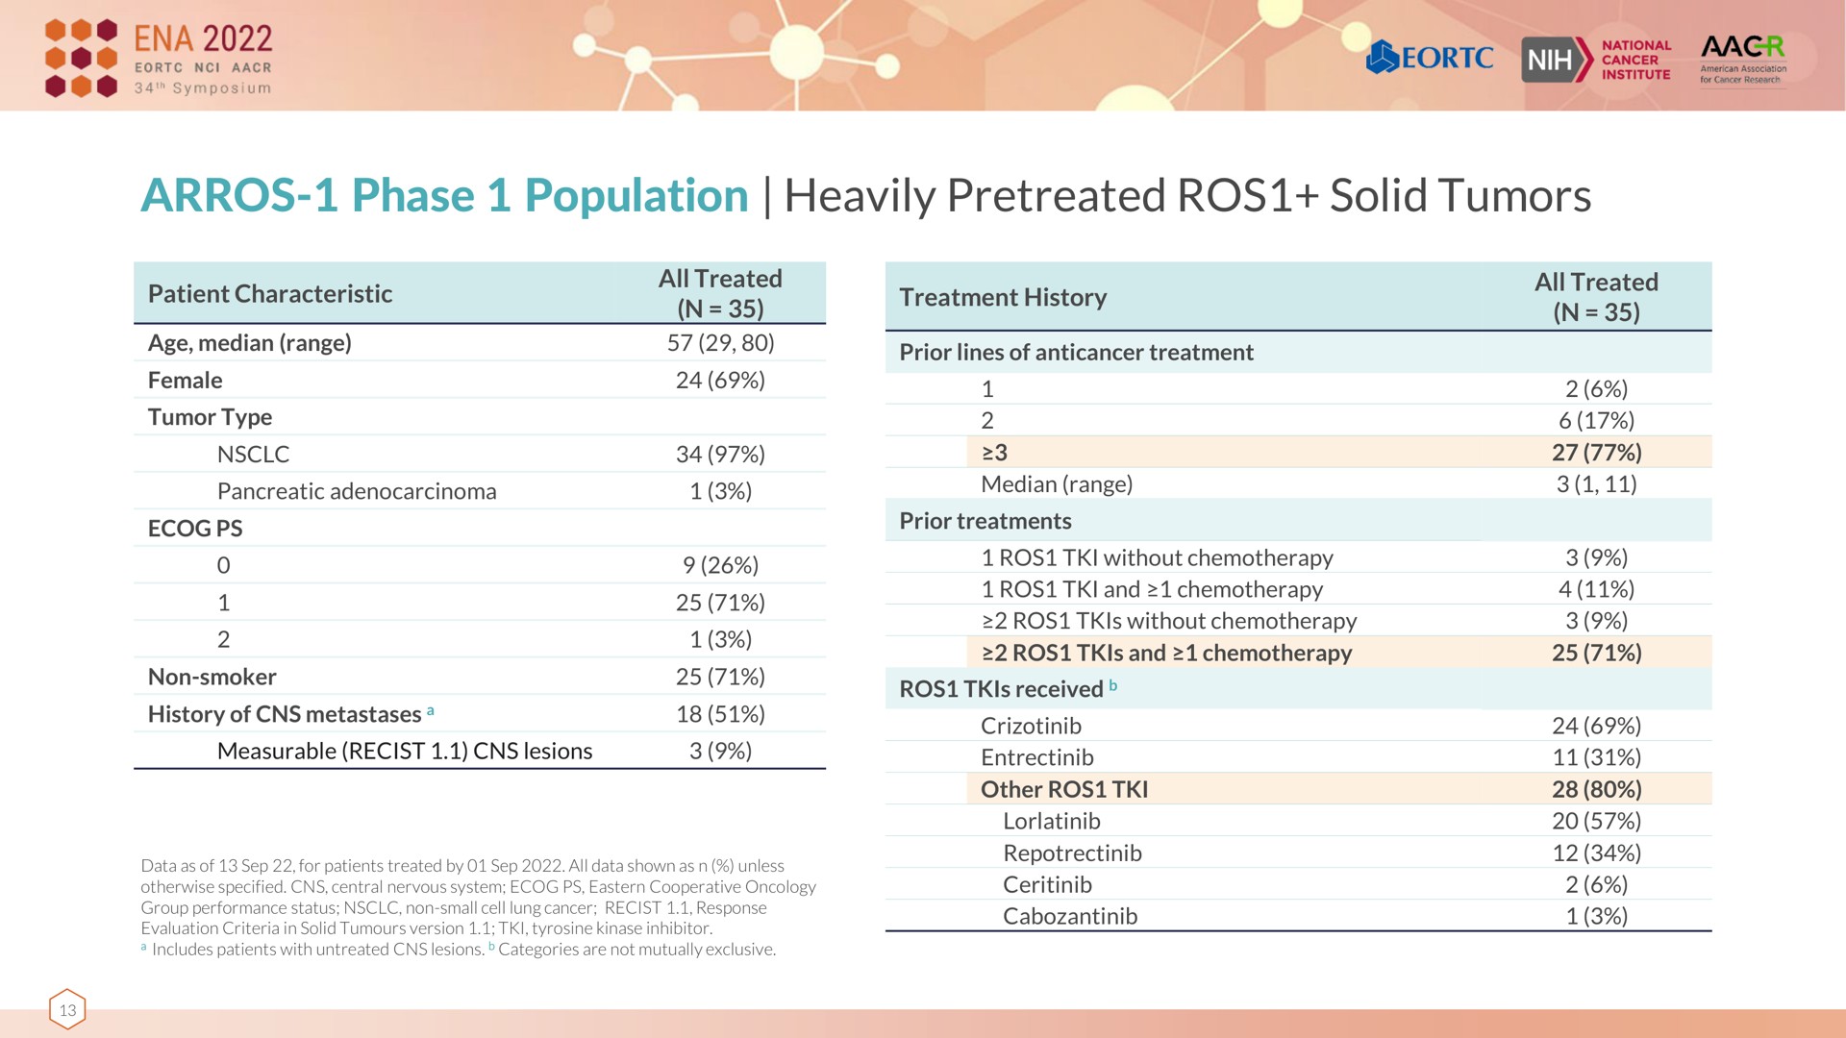This screenshot has height=1038, width=1846.
Task: Click the 'Entrectinib' row label
Action: pos(1037,758)
